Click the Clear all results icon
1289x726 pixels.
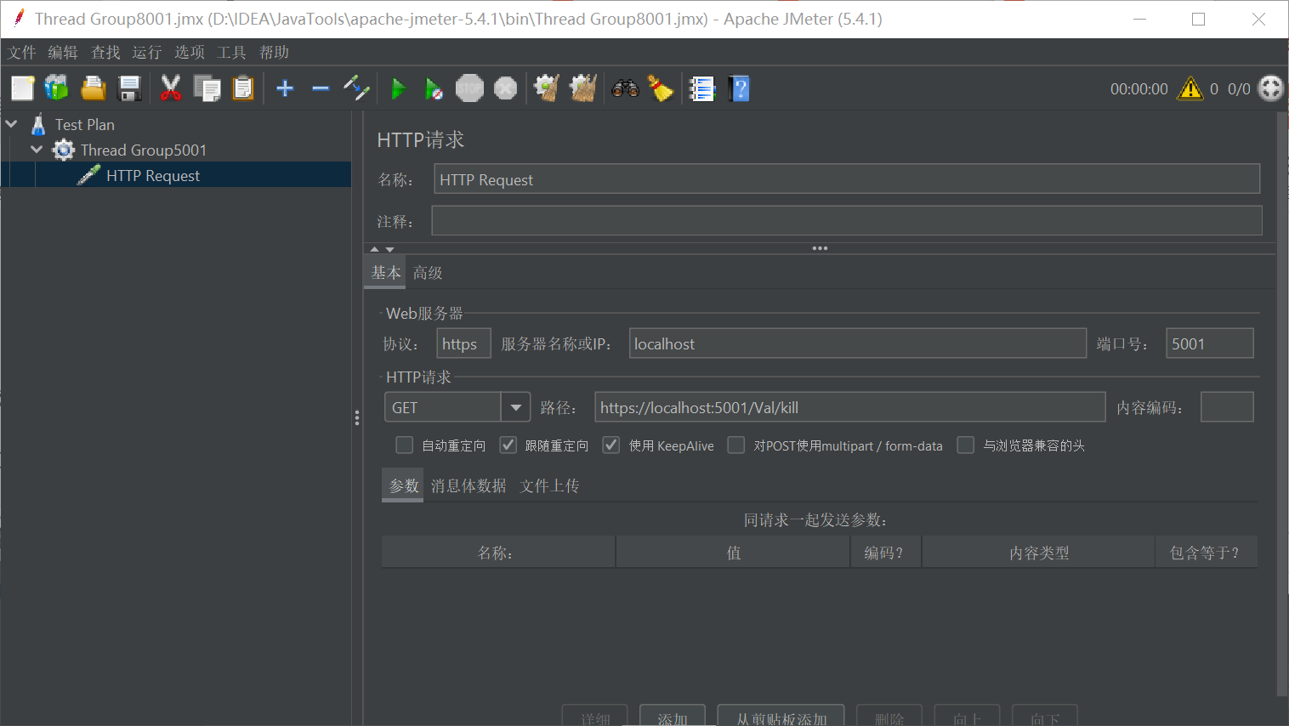click(x=583, y=88)
